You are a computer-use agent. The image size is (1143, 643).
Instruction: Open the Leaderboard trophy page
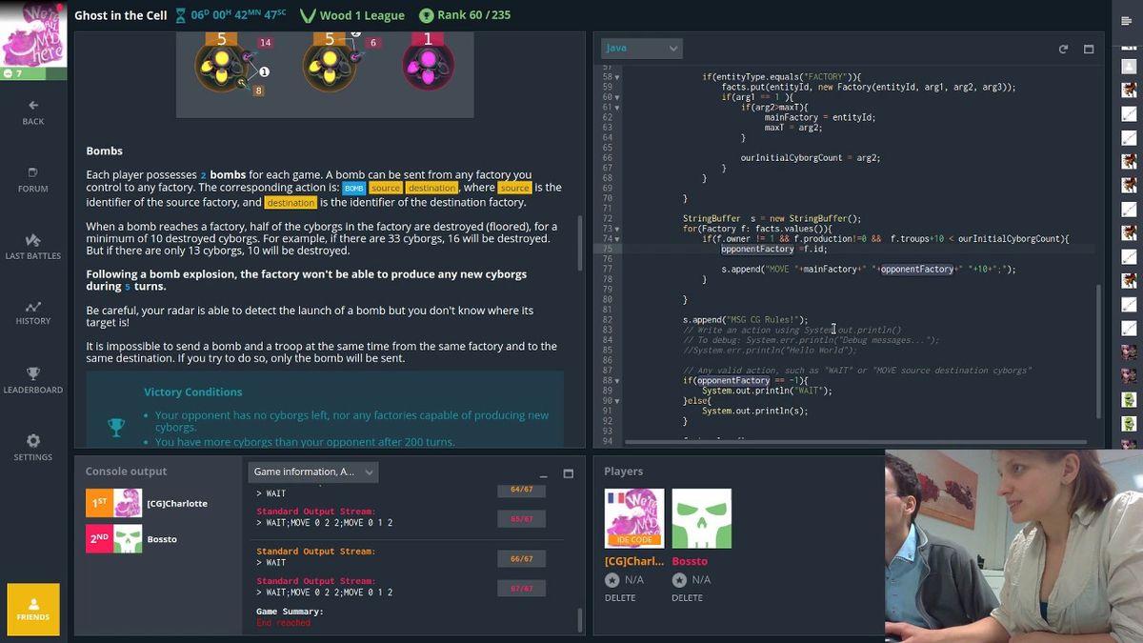[x=33, y=380]
